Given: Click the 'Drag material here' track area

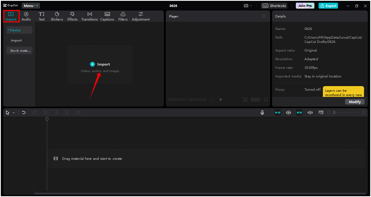Looking at the screenshot, I should [206, 159].
